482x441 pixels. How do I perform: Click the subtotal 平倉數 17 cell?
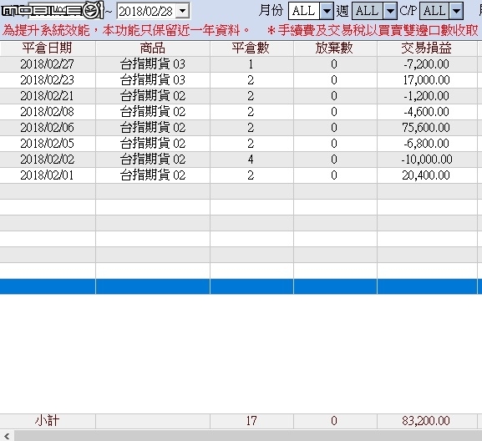tap(251, 421)
